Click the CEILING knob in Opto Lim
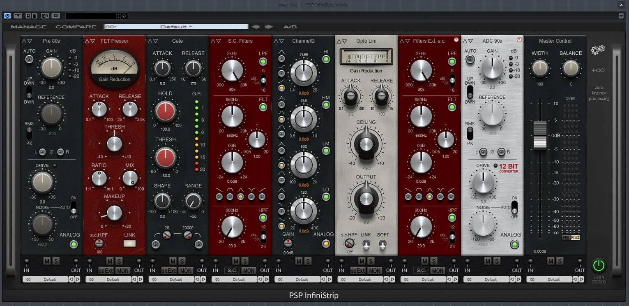The image size is (629, 306). [x=366, y=143]
